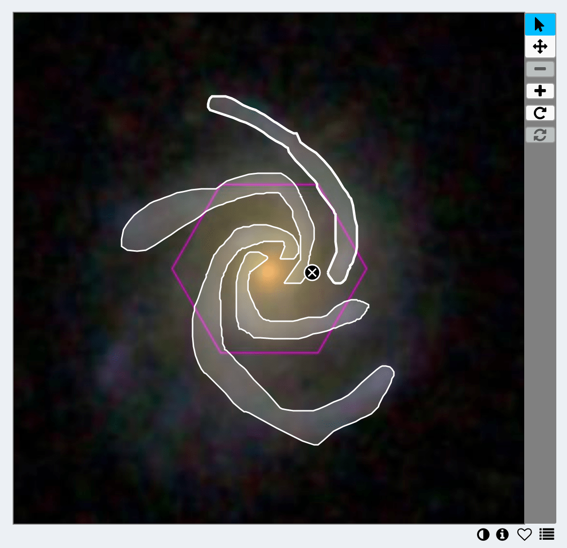This screenshot has height=548, width=567.
Task: Zoom out with the minus button
Action: coord(540,69)
